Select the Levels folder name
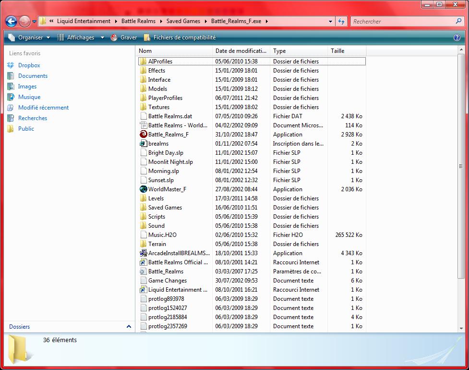 (x=156, y=198)
